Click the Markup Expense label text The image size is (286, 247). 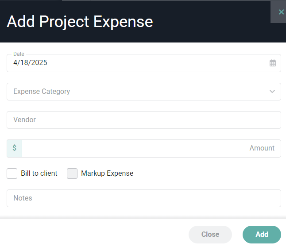click(107, 174)
